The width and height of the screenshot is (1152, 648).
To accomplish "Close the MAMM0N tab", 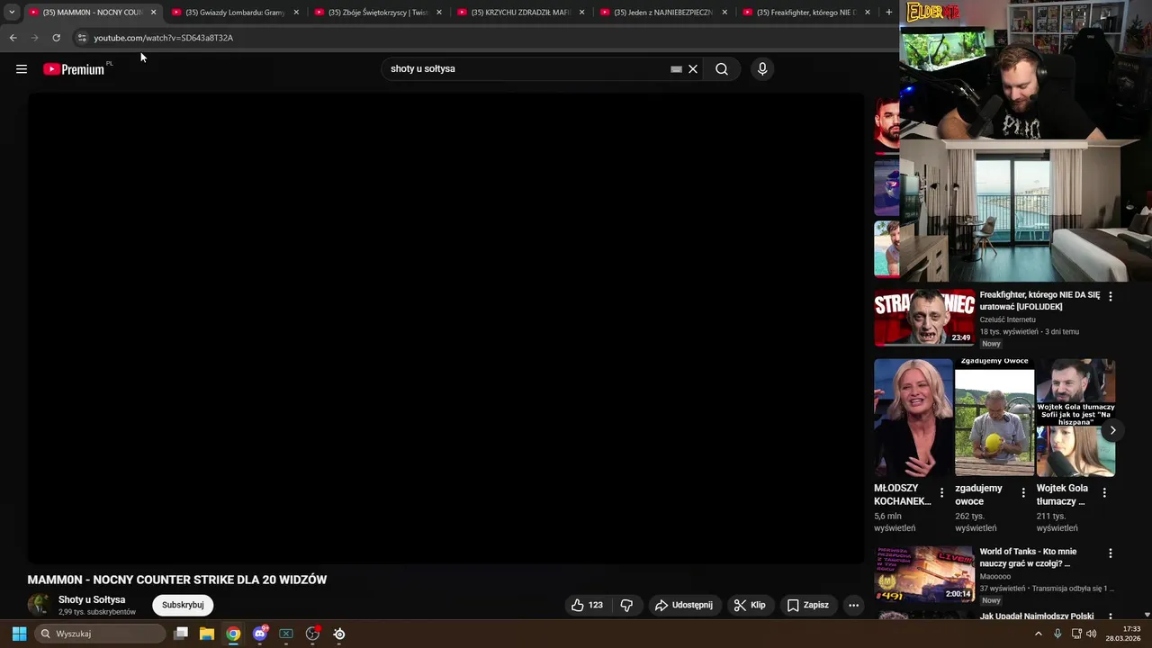I will click(x=153, y=13).
